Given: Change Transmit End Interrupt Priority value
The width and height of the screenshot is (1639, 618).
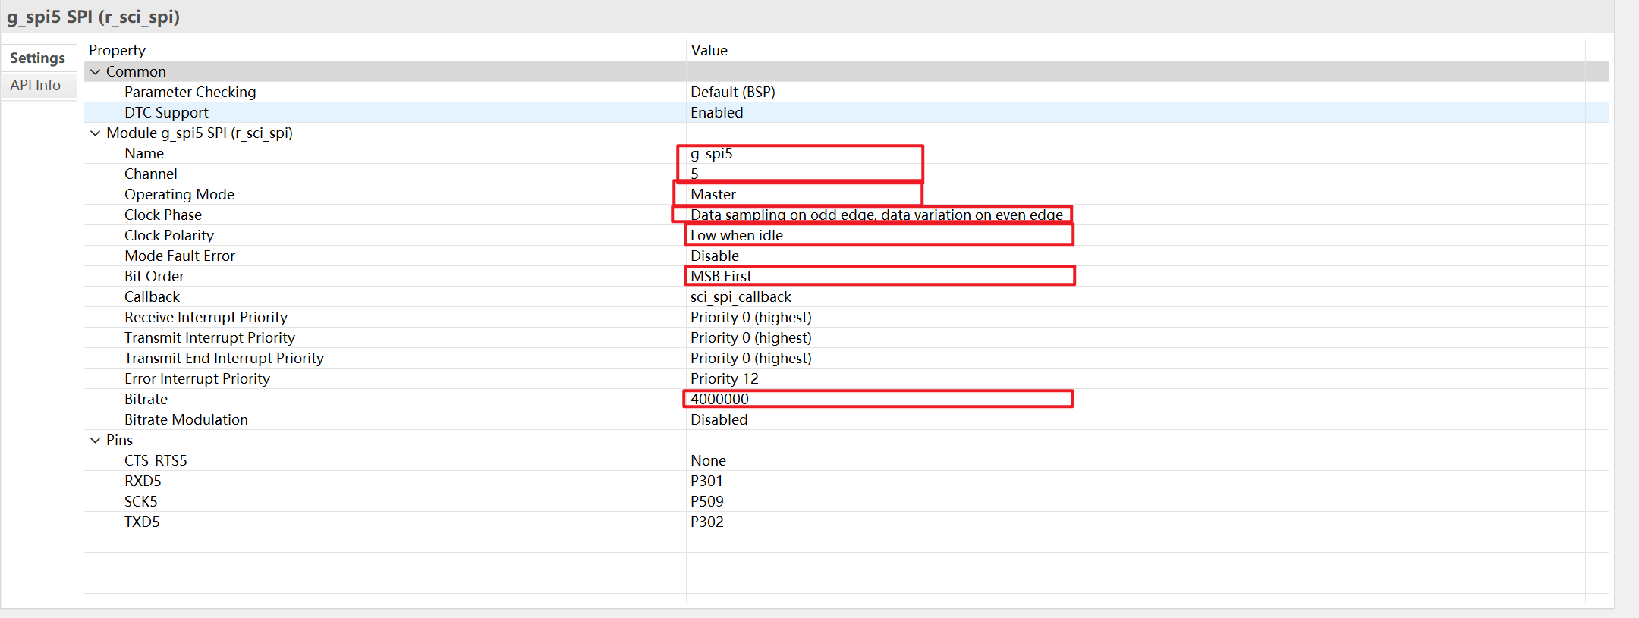Looking at the screenshot, I should 751,359.
